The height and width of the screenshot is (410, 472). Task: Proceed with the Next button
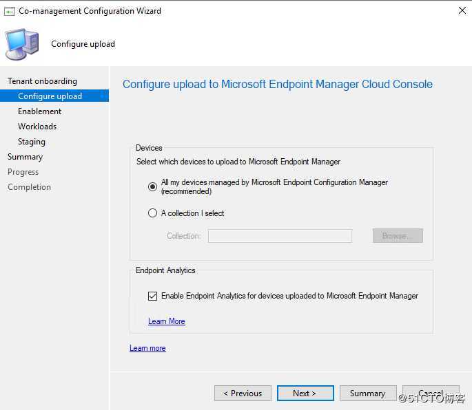pos(305,393)
